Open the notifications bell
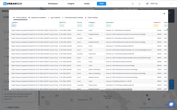Screen dimensions: 177x110 click(x=133, y=4)
